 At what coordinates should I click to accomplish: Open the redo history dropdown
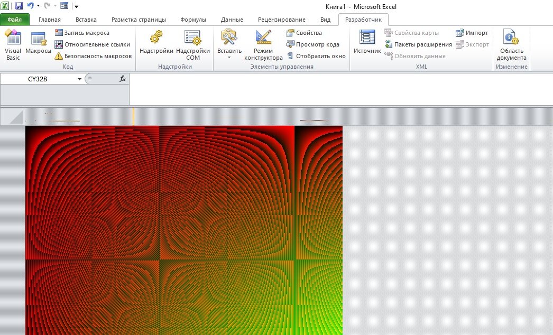[x=54, y=6]
